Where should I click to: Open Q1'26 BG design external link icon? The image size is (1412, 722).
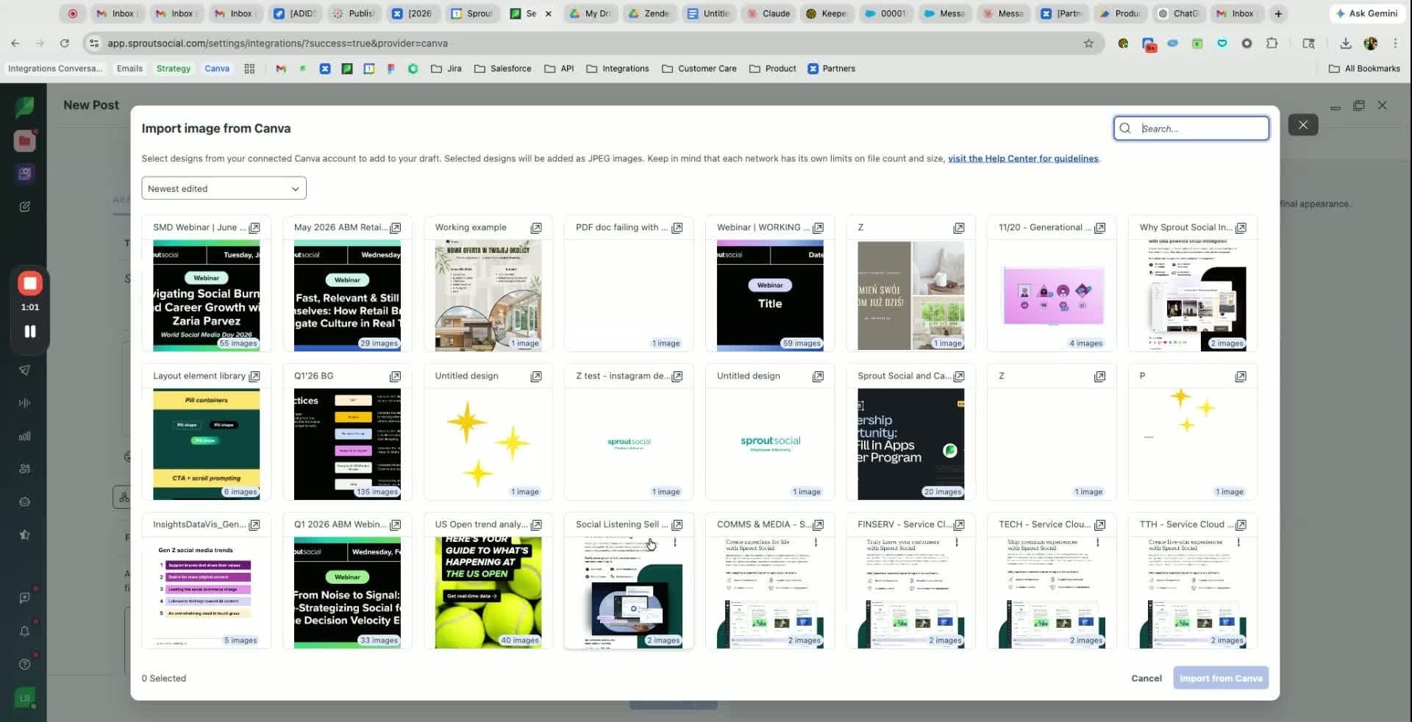tap(396, 376)
